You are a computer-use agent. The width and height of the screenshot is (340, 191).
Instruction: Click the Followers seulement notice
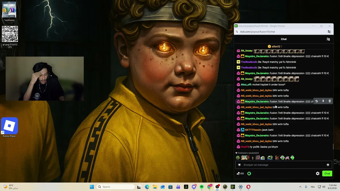(247, 153)
